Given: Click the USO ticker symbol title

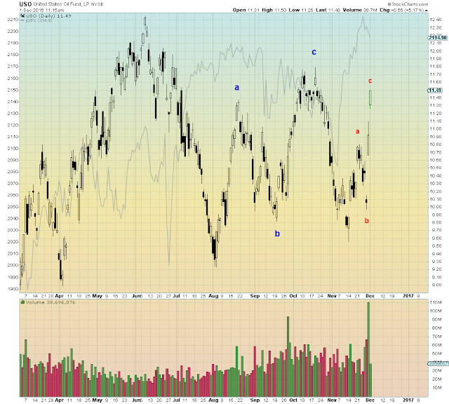Looking at the screenshot, I should pyautogui.click(x=25, y=4).
